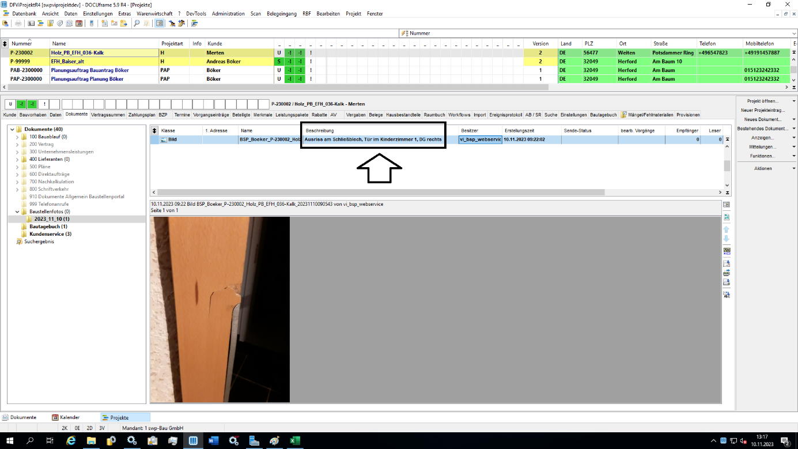Toggle the 2D indicator in the status bar

click(90, 428)
